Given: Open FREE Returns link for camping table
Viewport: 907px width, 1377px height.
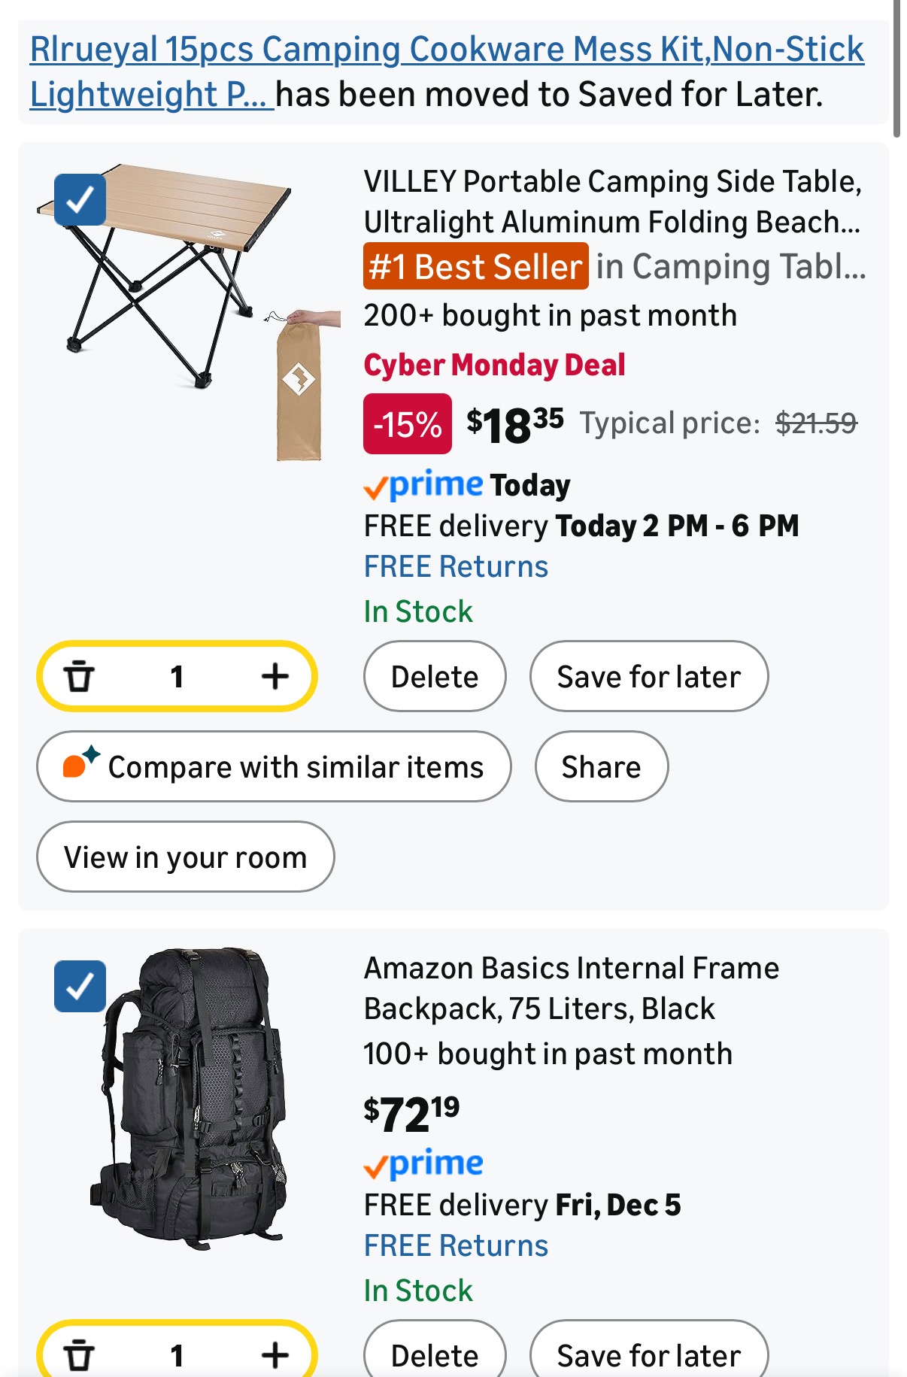Looking at the screenshot, I should pos(456,566).
